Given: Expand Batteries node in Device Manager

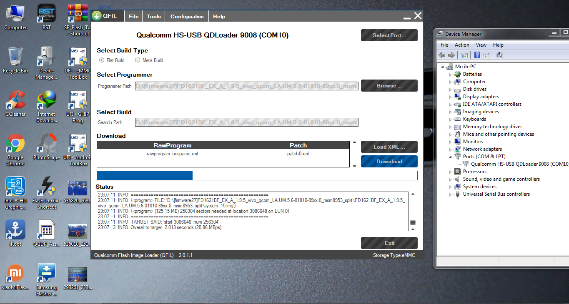Looking at the screenshot, I should 450,74.
